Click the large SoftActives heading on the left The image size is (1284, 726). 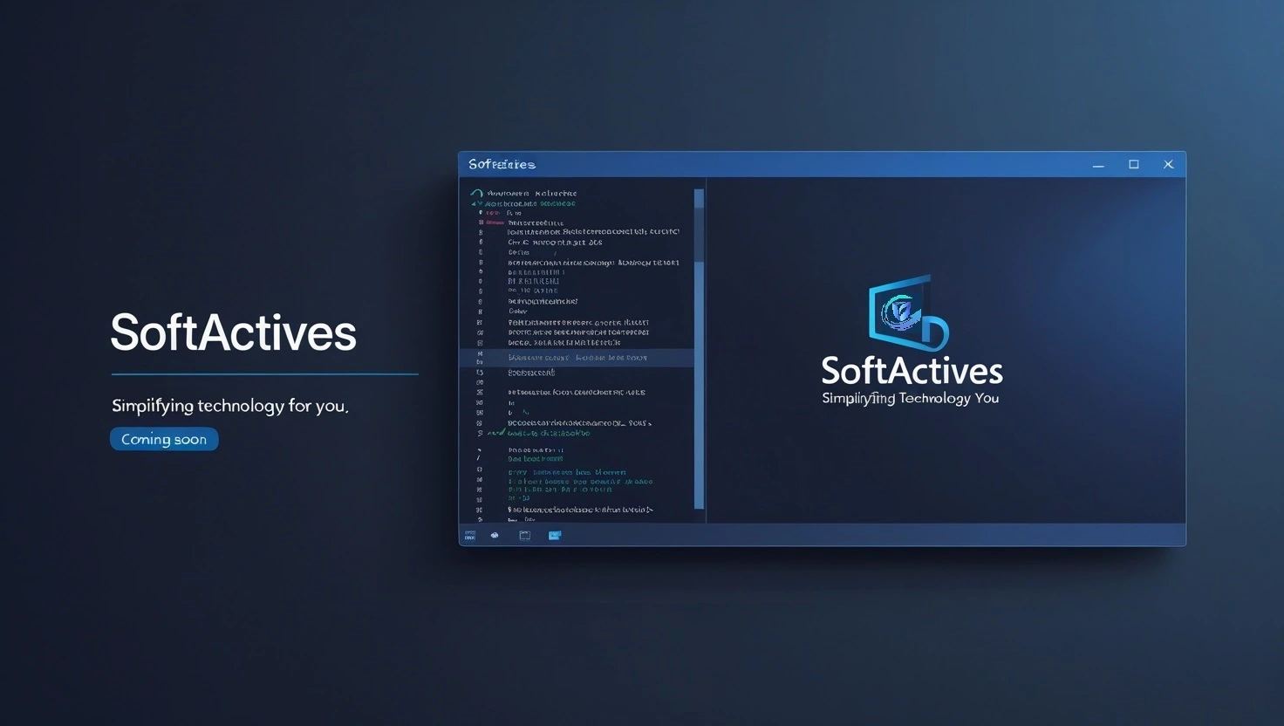233,333
